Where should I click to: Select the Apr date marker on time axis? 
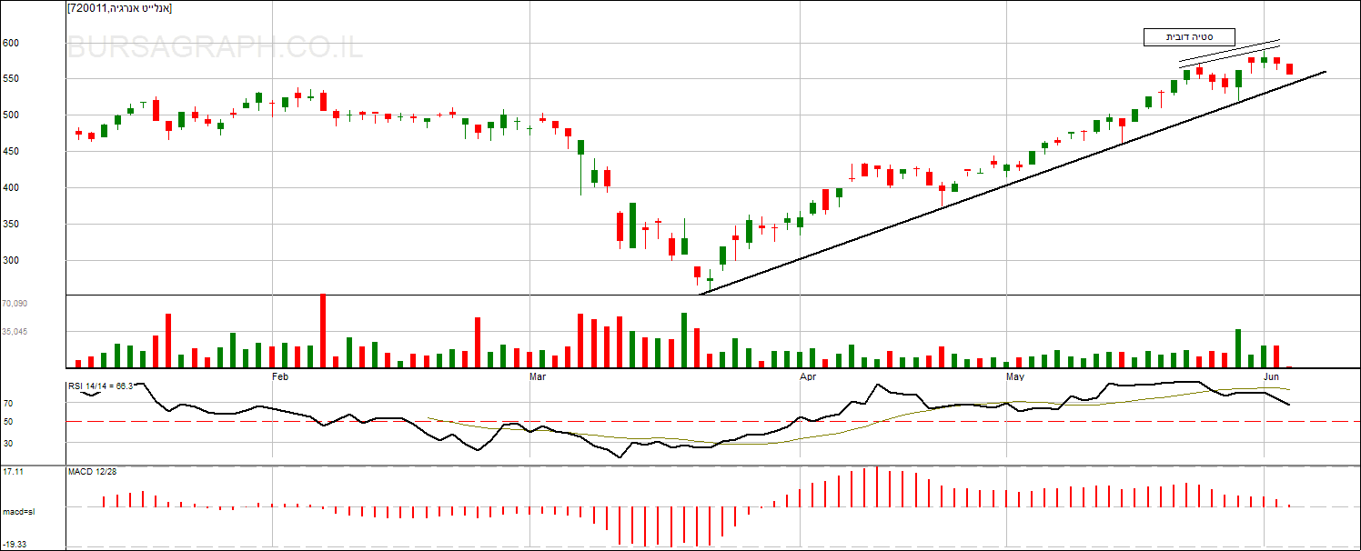click(808, 376)
